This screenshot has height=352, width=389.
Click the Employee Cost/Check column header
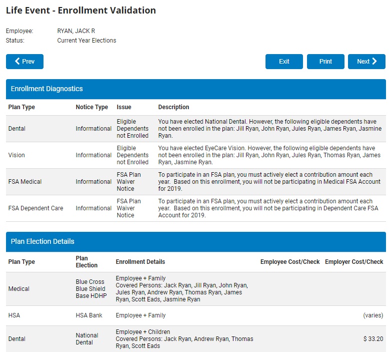coord(290,262)
